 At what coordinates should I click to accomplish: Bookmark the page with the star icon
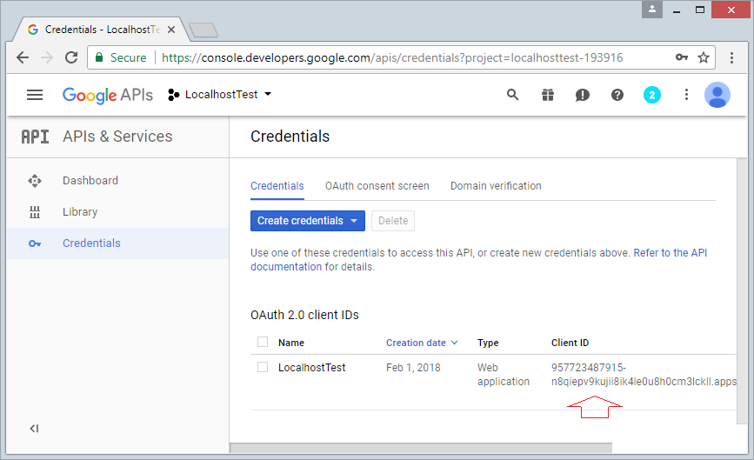[704, 57]
